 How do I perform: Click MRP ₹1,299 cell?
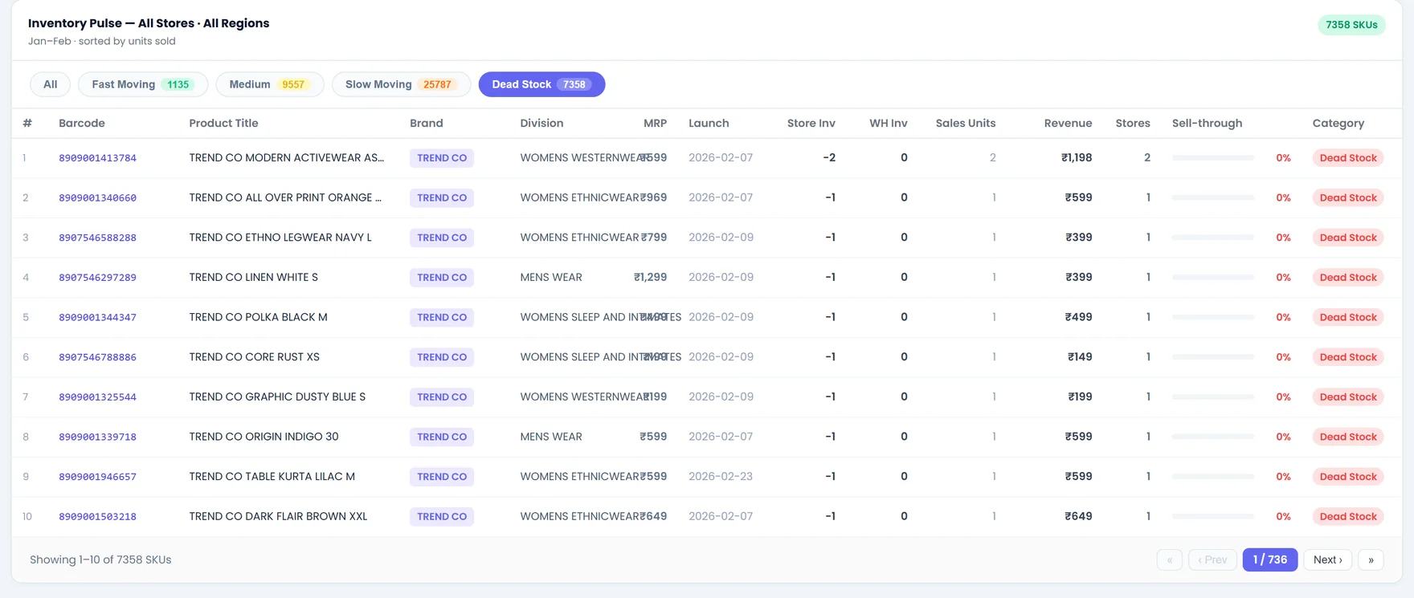[650, 278]
